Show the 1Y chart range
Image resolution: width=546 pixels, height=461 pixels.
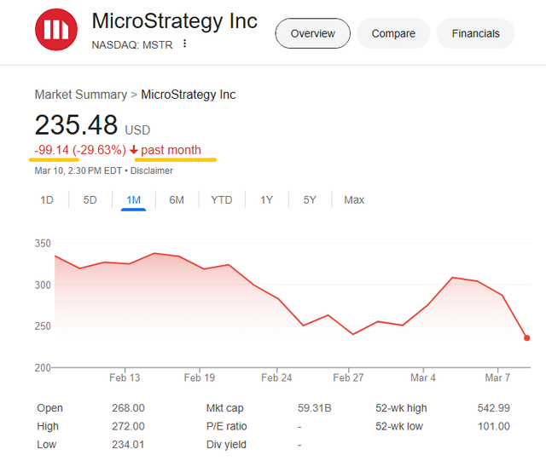266,200
